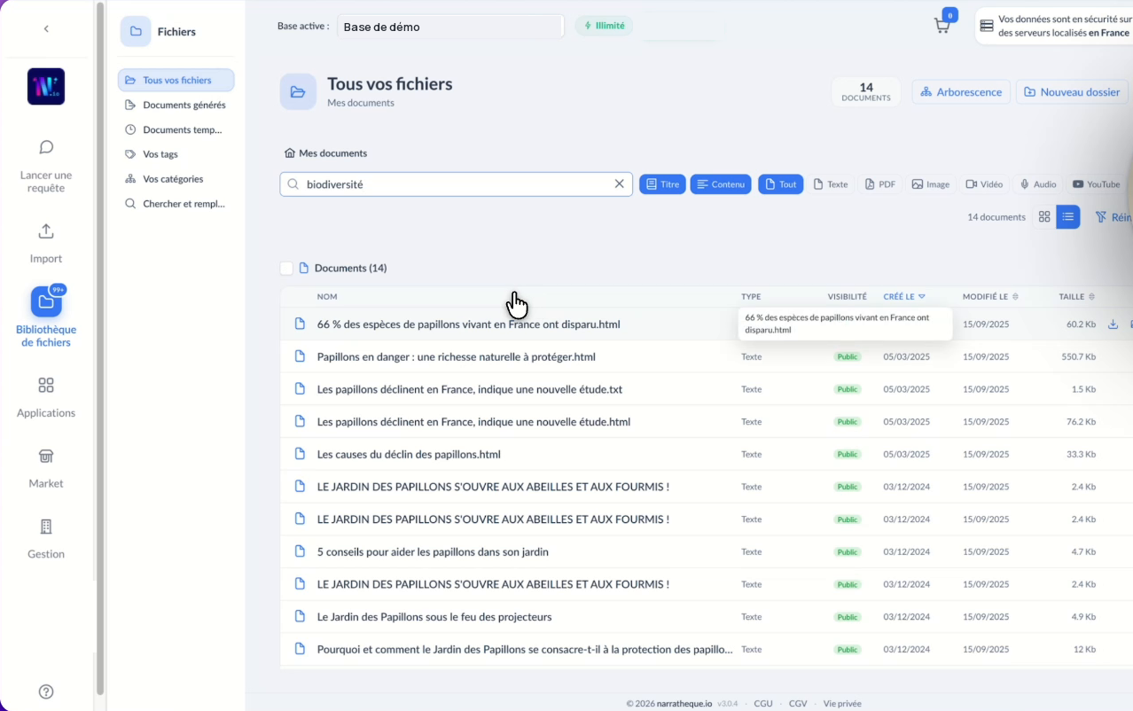Image resolution: width=1133 pixels, height=711 pixels.
Task: Open the Import upload icon
Action: [x=46, y=231]
